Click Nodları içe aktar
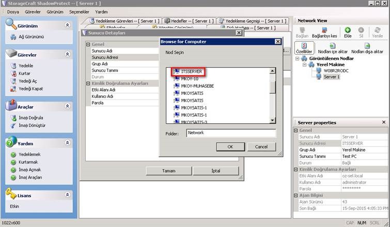390x227 pixels. click(x=333, y=48)
